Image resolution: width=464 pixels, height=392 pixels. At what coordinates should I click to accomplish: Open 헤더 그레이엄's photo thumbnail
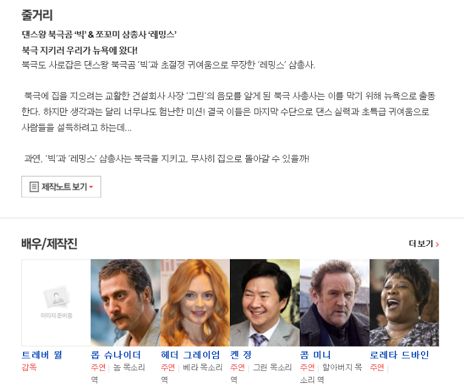(x=195, y=303)
